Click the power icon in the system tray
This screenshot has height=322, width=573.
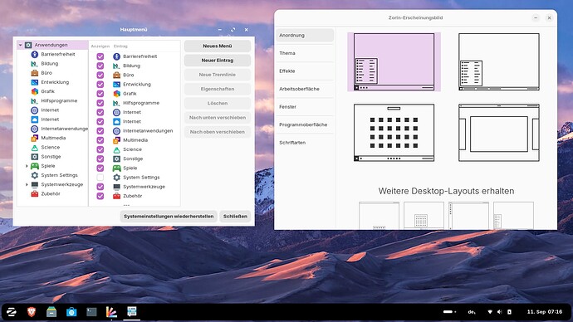[x=509, y=312]
